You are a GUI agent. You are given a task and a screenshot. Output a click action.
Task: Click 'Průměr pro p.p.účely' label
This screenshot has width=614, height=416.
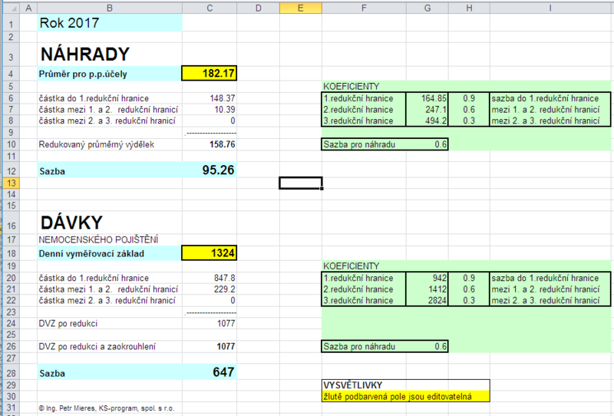point(110,74)
